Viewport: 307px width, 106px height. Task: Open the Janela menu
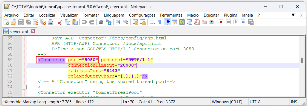click(247, 15)
